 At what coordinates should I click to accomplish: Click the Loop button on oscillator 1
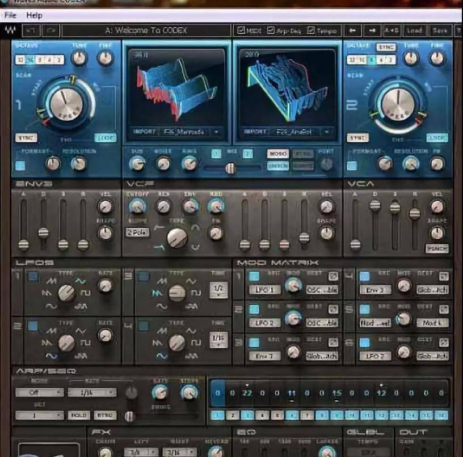coord(106,138)
